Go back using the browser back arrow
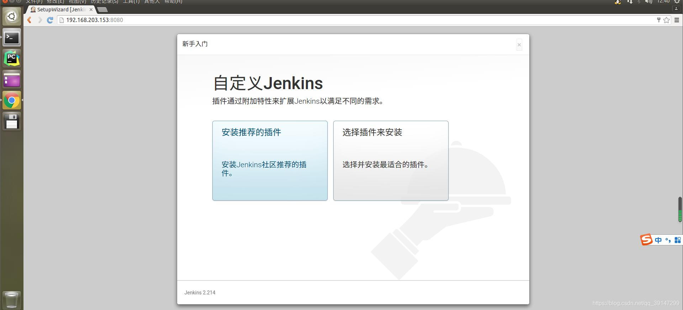 [30, 20]
